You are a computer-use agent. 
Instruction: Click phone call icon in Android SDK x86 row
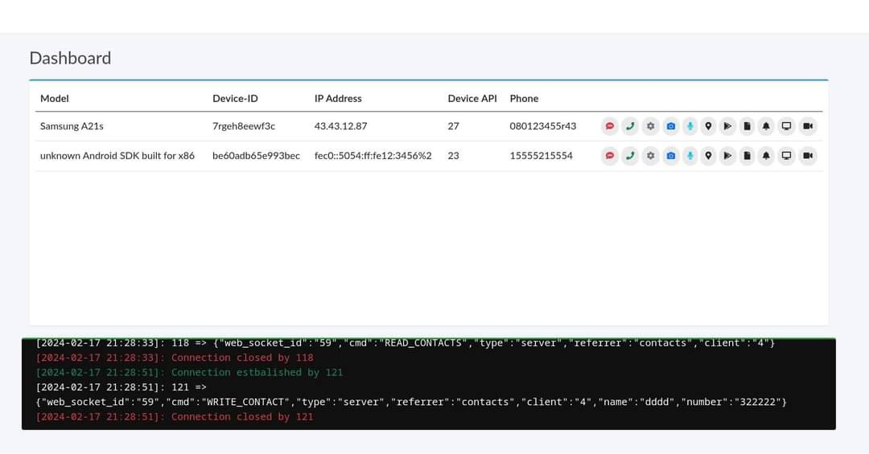(x=630, y=156)
